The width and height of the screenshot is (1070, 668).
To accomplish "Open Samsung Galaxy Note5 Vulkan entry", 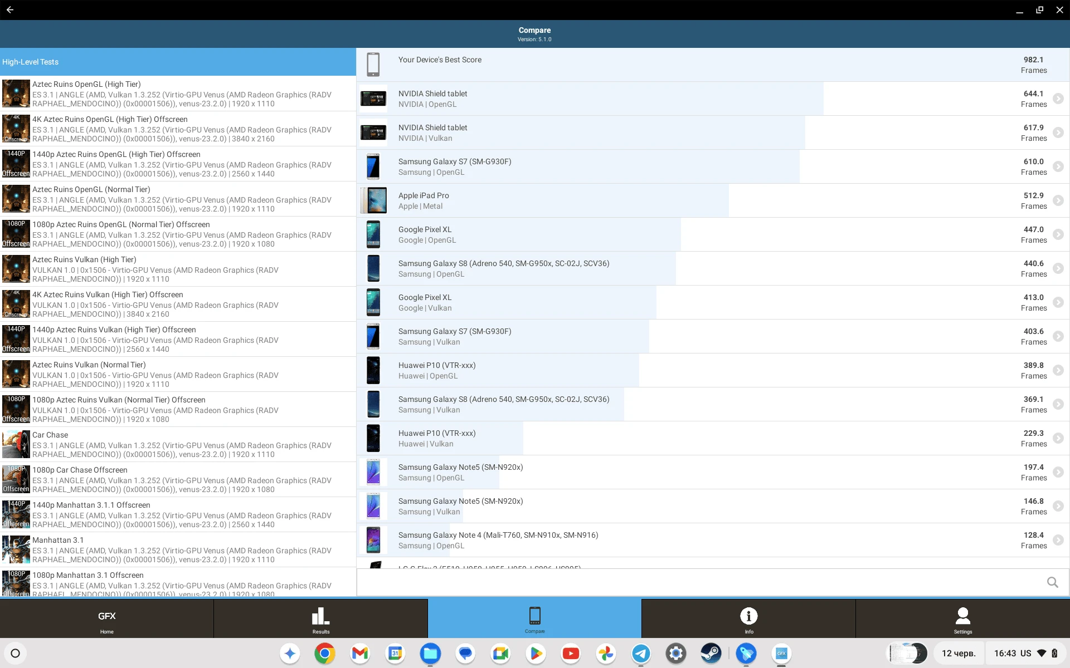I will [713, 506].
